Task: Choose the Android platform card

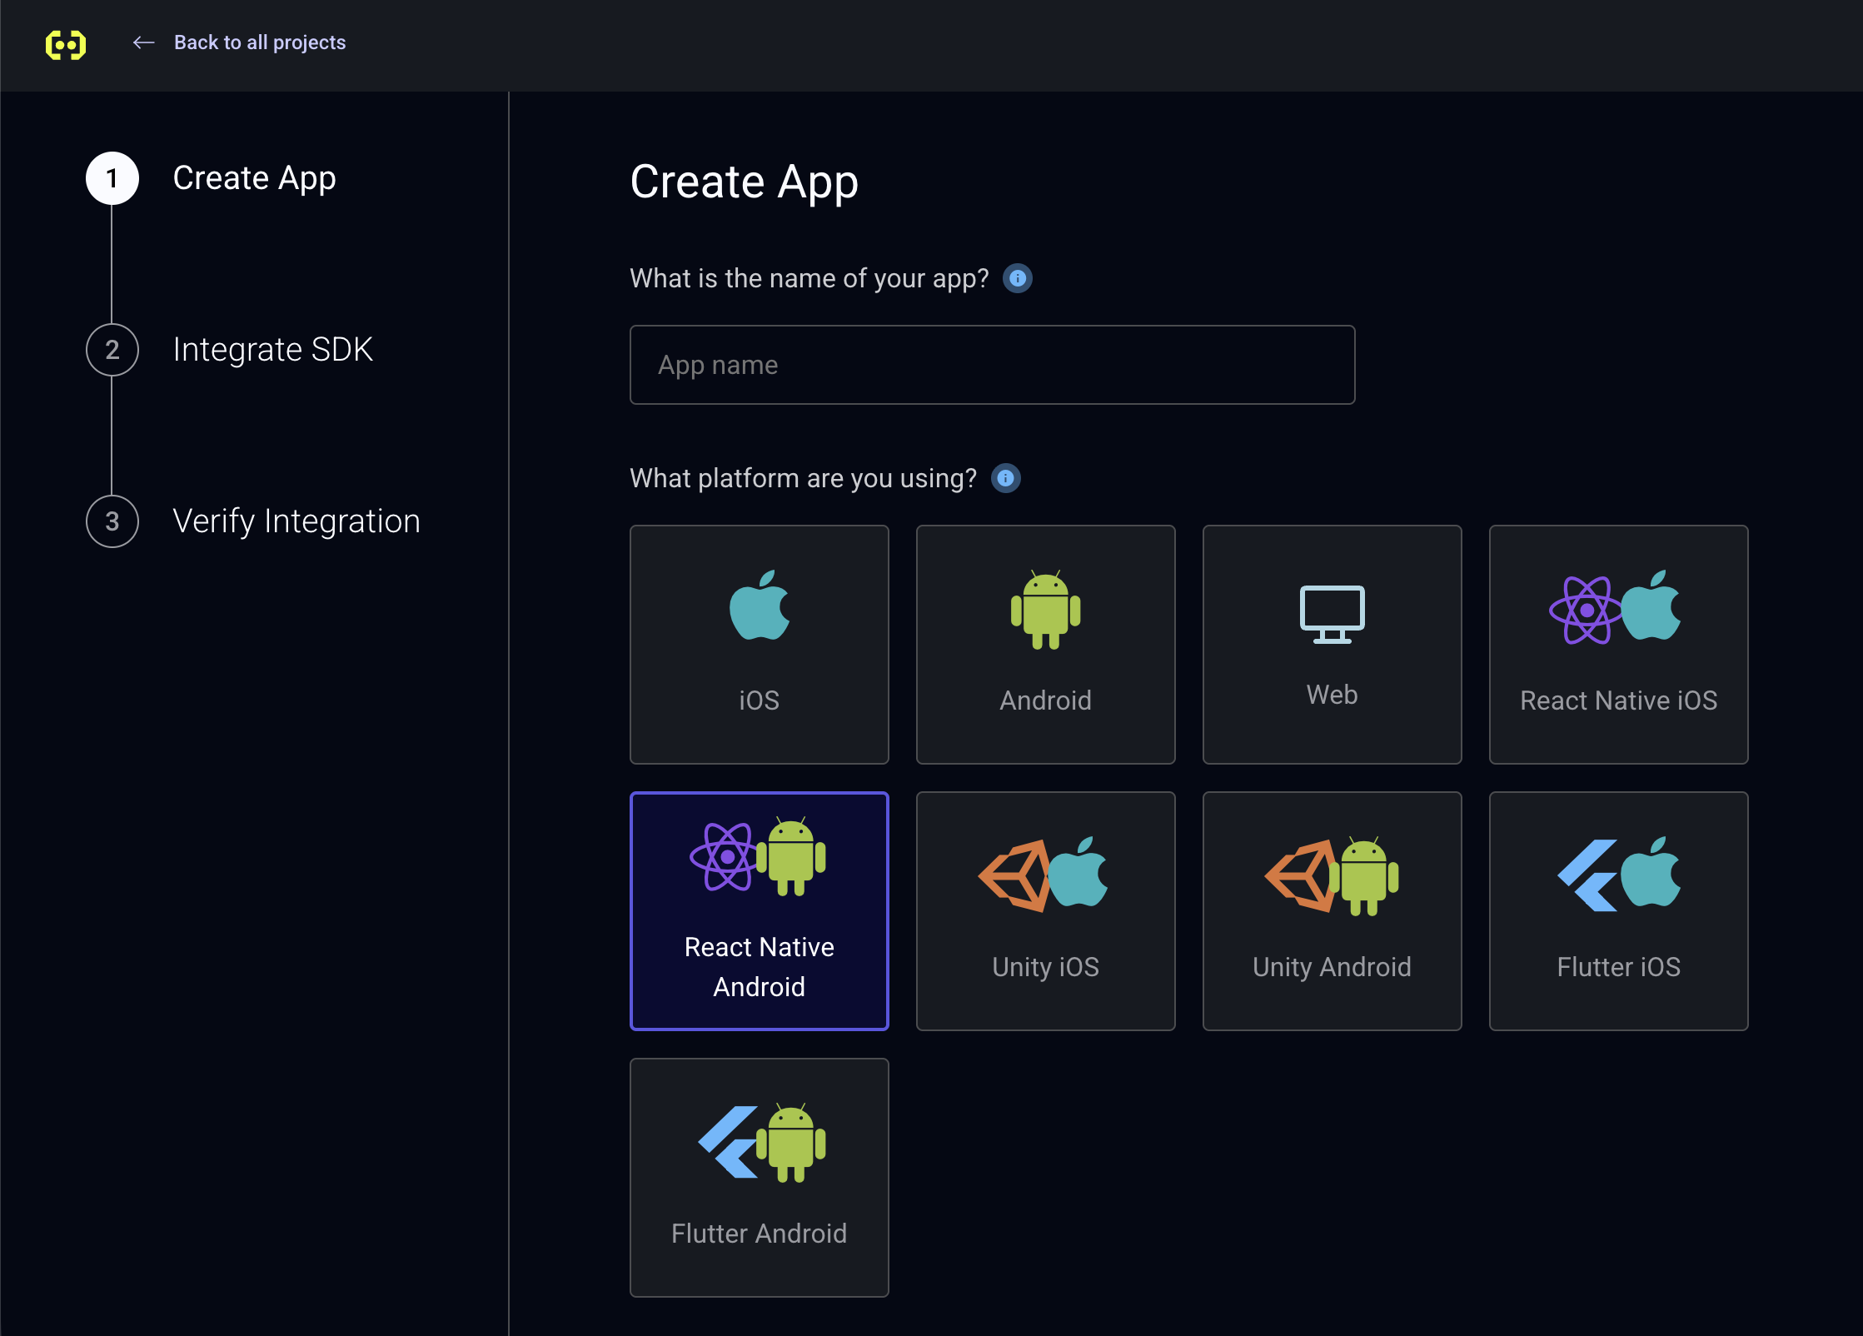Action: (1045, 644)
